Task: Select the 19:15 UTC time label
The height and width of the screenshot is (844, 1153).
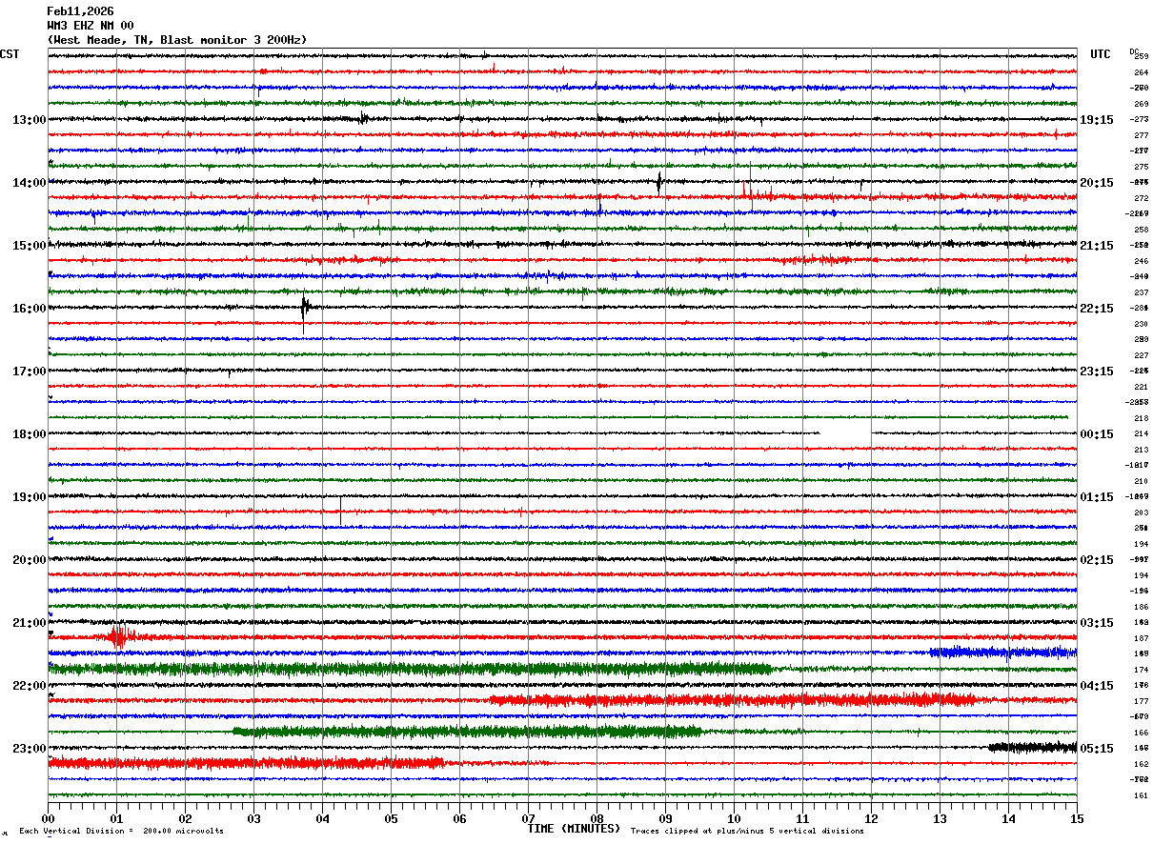Action: pyautogui.click(x=1096, y=120)
